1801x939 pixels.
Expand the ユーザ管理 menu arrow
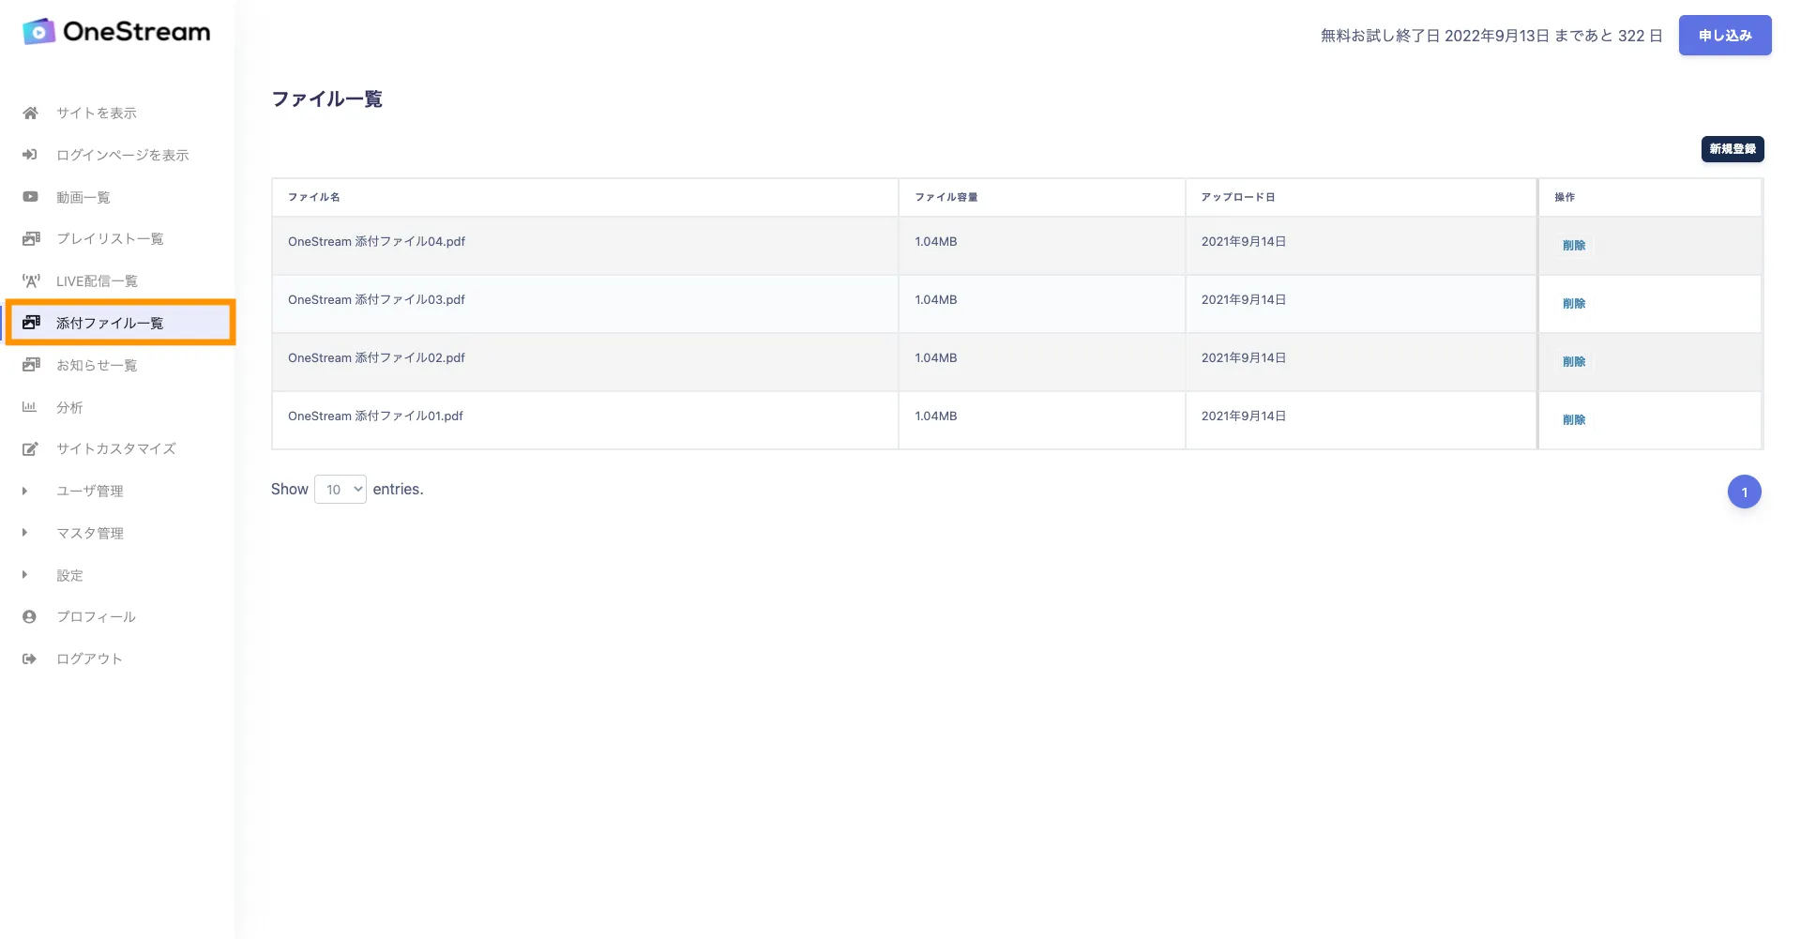coord(24,491)
